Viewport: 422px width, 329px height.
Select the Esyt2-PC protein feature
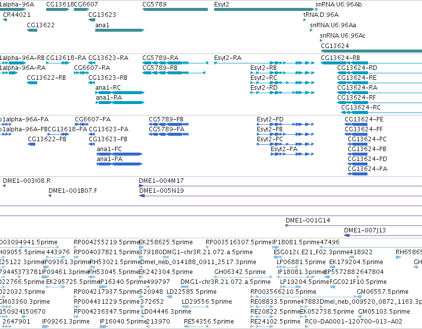(x=285, y=145)
